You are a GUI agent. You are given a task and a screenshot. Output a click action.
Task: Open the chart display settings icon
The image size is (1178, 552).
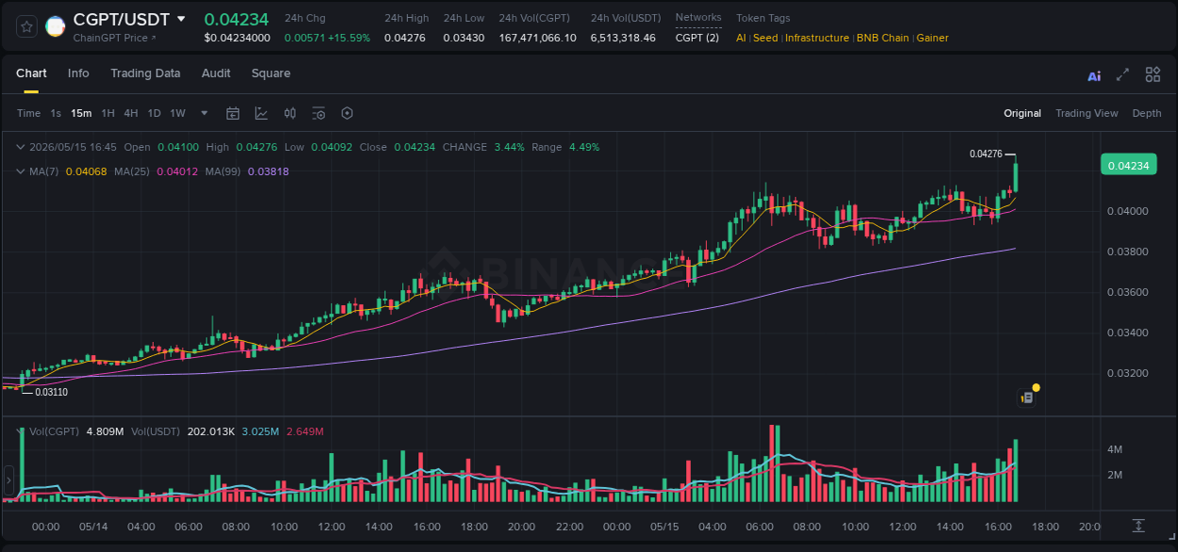[319, 113]
